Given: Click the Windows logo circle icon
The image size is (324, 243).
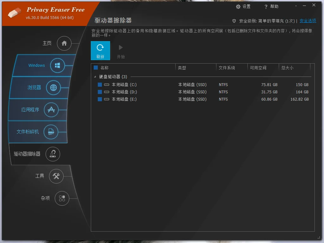Looking at the screenshot, I should click(58, 65).
